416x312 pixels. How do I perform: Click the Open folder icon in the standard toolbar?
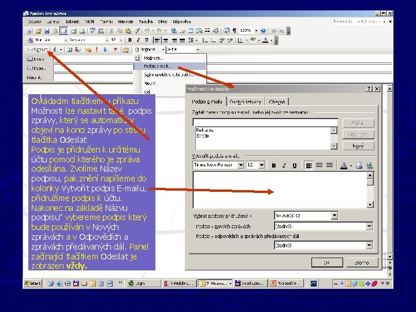click(x=39, y=31)
